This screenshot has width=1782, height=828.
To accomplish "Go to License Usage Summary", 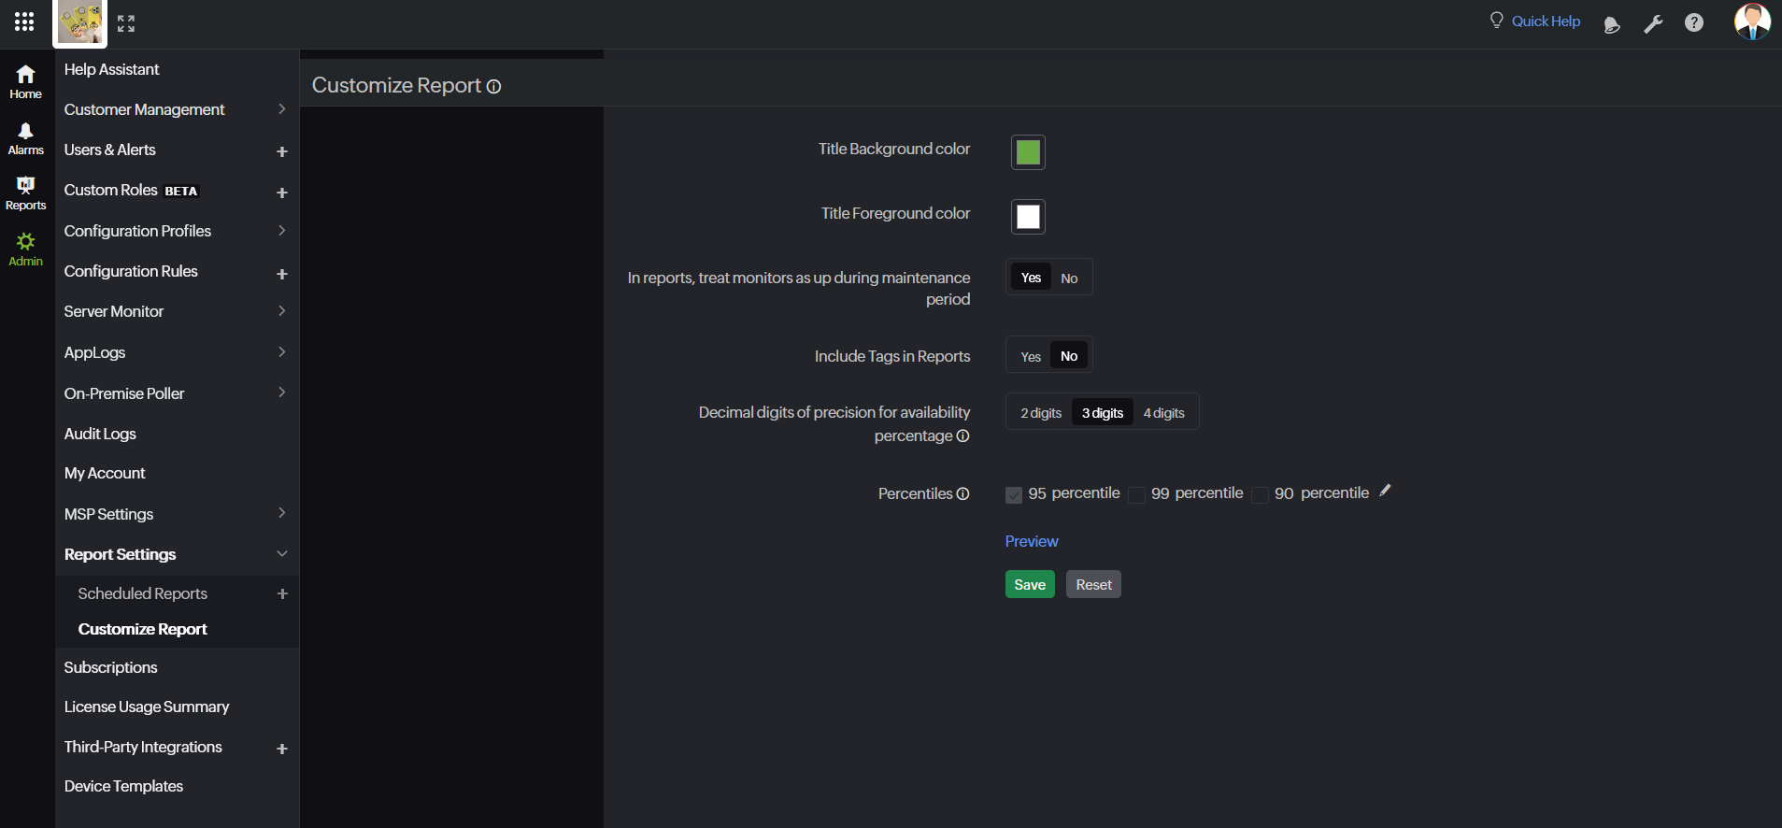I will [147, 707].
